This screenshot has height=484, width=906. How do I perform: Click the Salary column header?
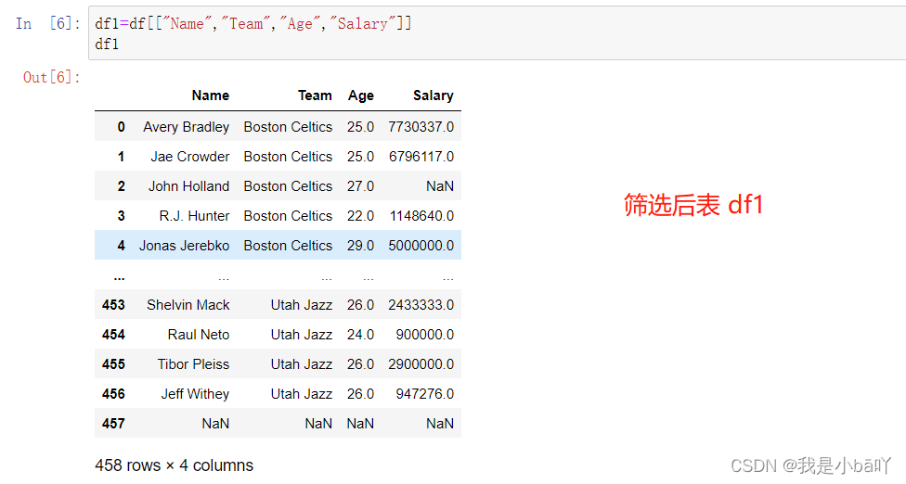pos(433,96)
